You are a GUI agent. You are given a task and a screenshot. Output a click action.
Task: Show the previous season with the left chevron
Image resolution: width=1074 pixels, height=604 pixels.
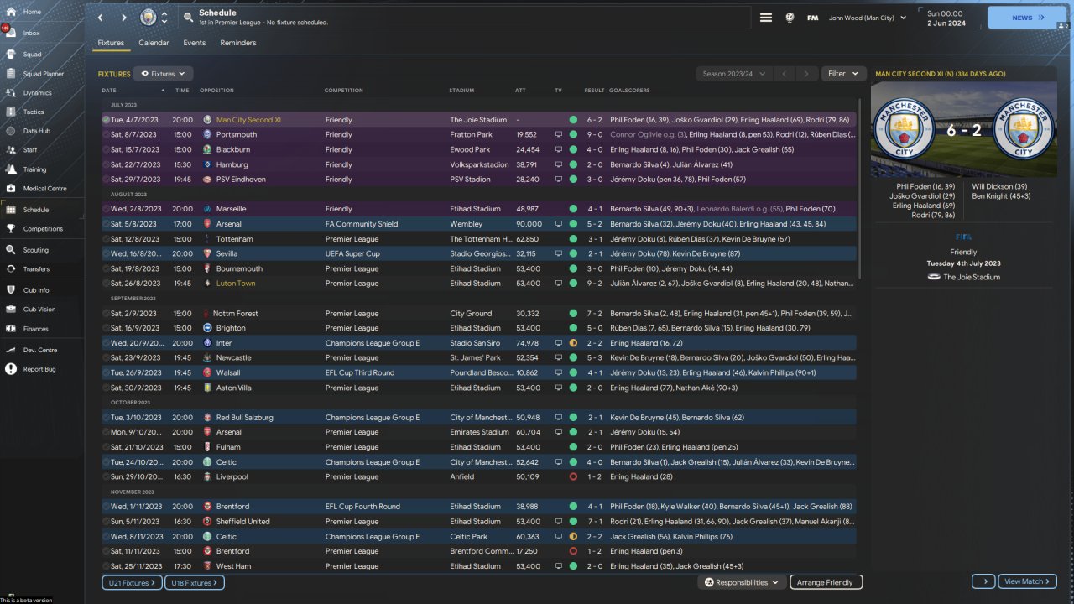point(785,74)
